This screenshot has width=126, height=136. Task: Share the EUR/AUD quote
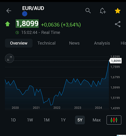[118, 24]
